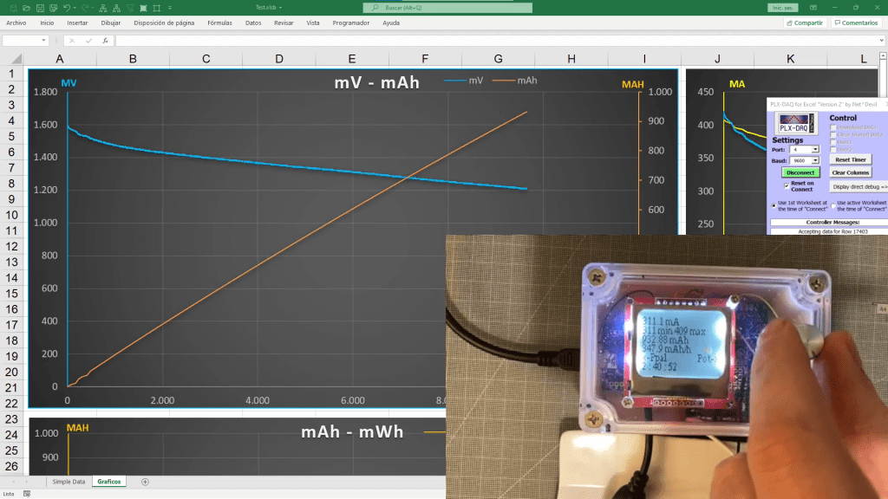Screen dimensions: 888x499
Task: Expand the Name Box dropdown arrow
Action: [x=44, y=41]
